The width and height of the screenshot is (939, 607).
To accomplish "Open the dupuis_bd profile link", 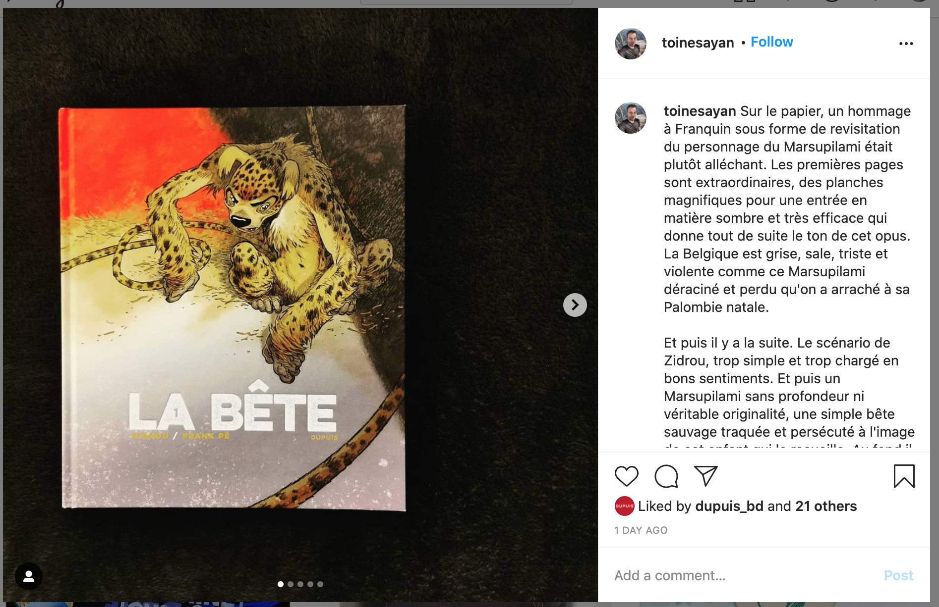I will click(x=729, y=506).
